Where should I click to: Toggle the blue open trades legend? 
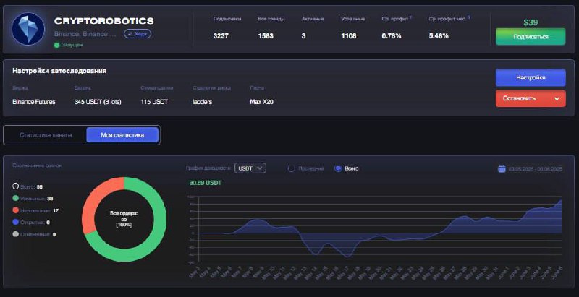point(15,222)
